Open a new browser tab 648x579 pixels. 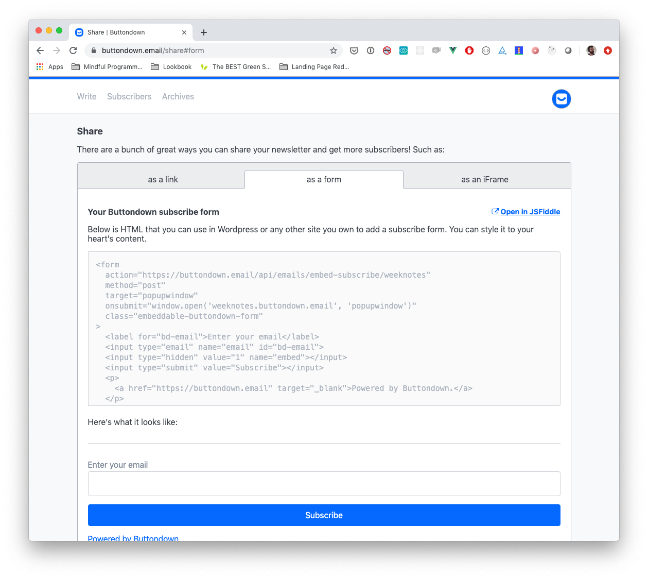[204, 32]
